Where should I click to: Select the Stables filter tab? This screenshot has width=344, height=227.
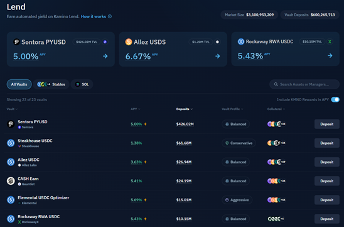(x=51, y=84)
